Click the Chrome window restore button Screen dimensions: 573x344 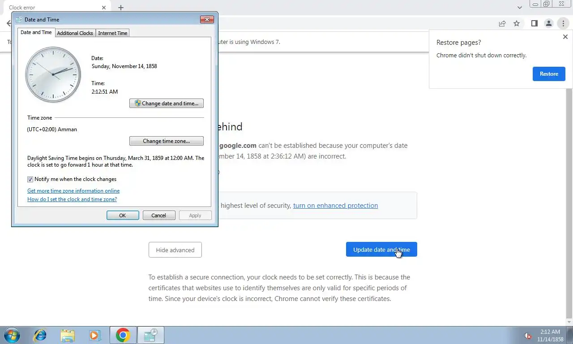pyautogui.click(x=546, y=4)
